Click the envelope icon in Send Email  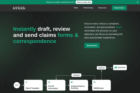point(116,67)
